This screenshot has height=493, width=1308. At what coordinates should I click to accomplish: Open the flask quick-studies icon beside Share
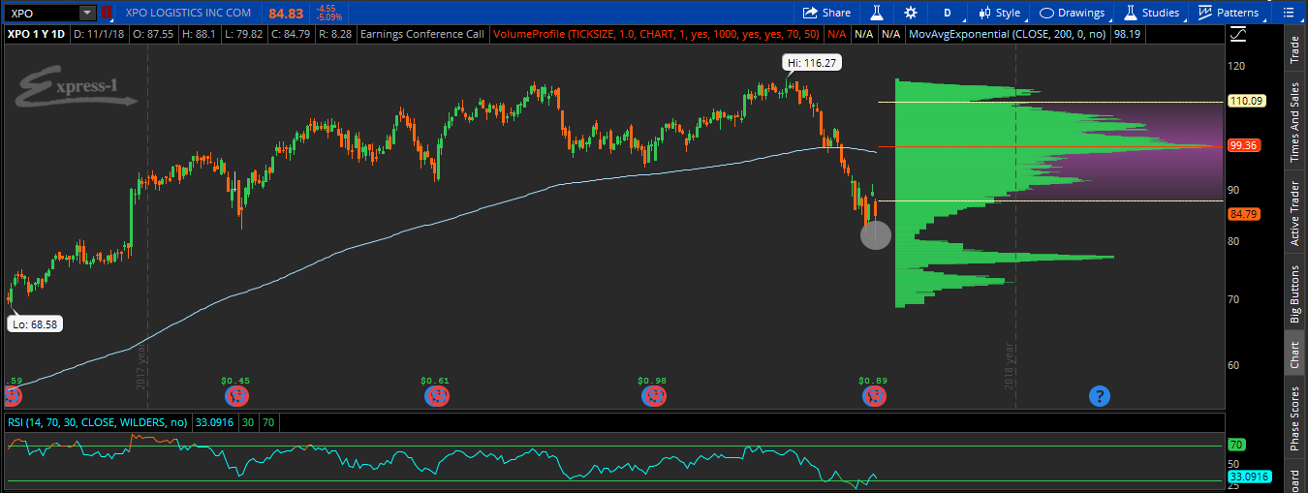[x=877, y=13]
